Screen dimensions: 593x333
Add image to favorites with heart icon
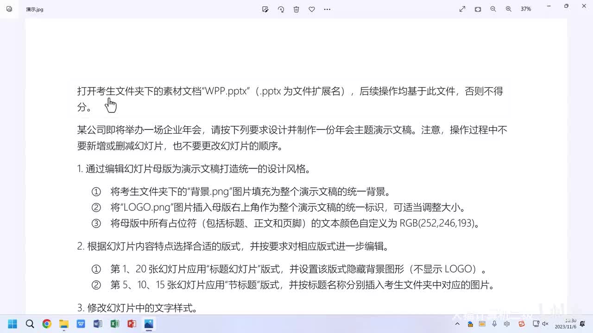(x=312, y=9)
